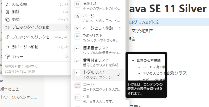Open the トワークスペシャリ... sidebar page
The image size is (209, 107).
click(19, 97)
